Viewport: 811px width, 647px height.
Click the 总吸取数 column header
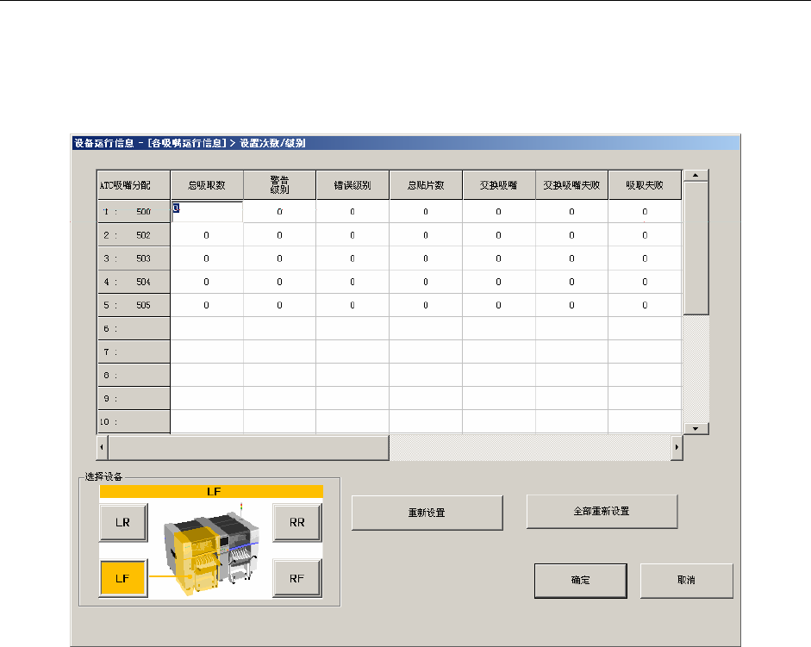(x=207, y=185)
